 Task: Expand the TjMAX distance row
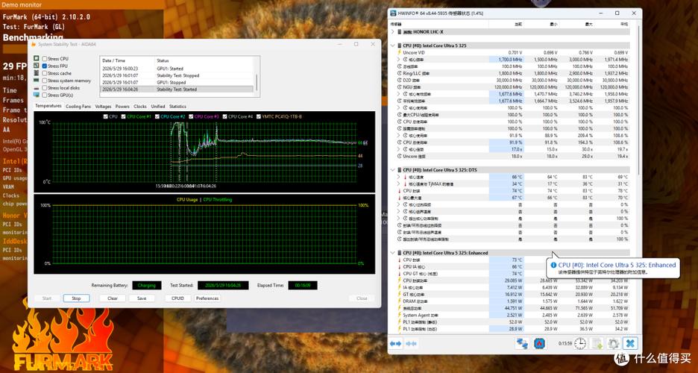point(398,184)
